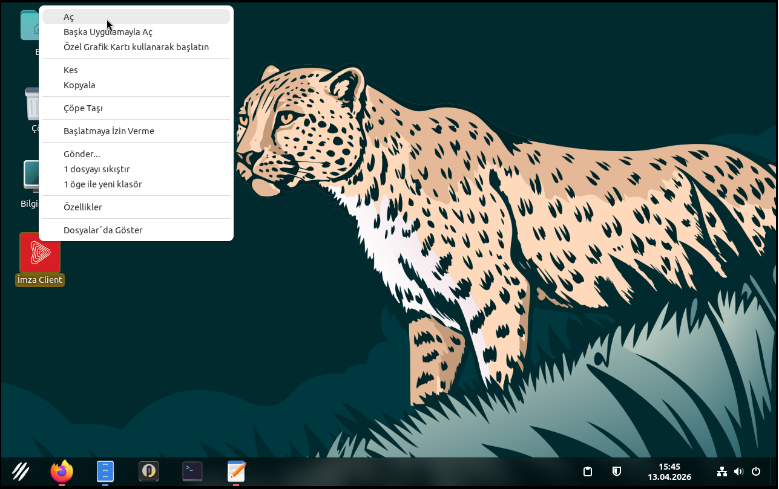Click "Kopyala" in the context menu
The image size is (779, 489).
(136, 85)
